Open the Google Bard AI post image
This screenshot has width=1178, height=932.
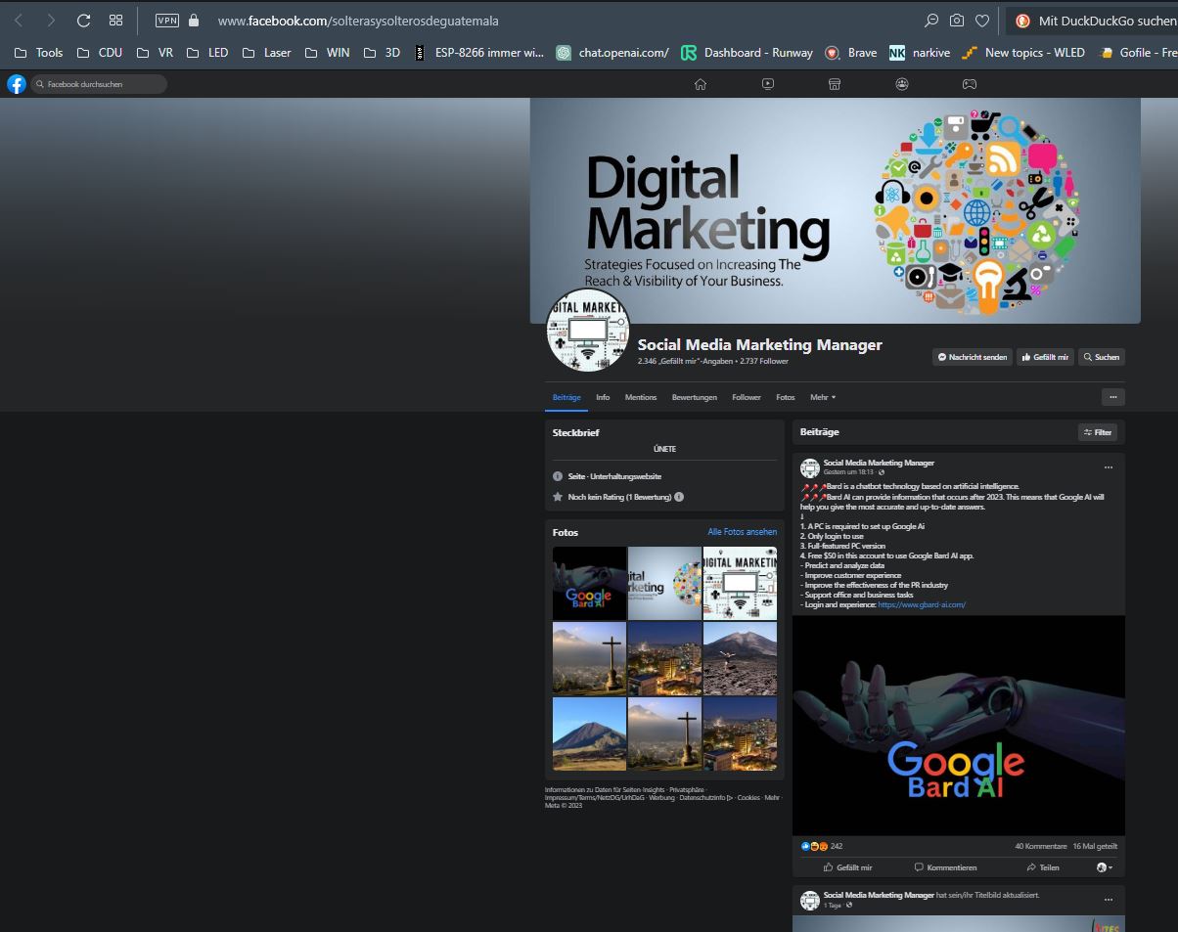959,726
